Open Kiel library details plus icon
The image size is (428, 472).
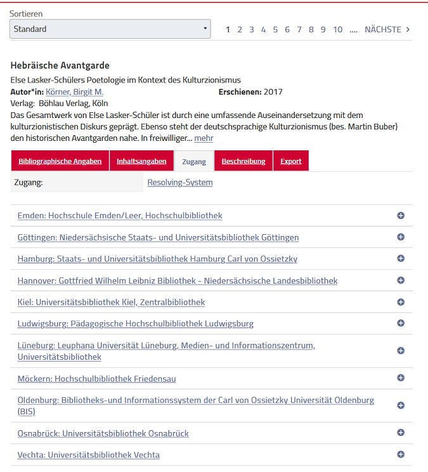click(x=401, y=302)
